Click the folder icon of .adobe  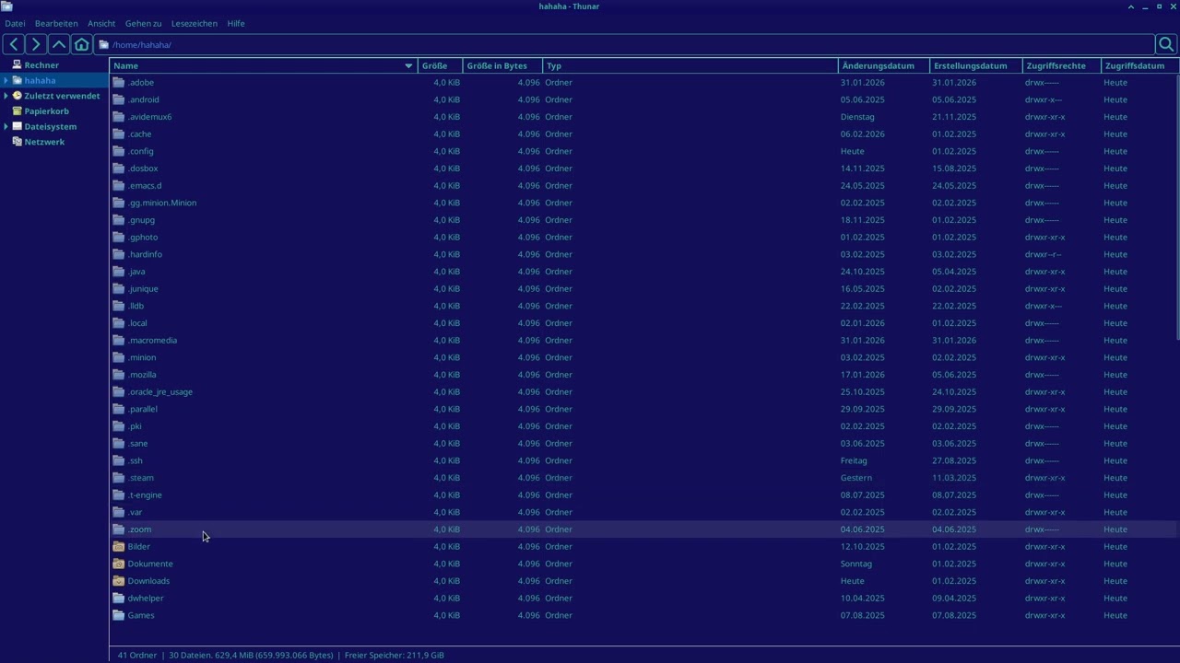[118, 82]
